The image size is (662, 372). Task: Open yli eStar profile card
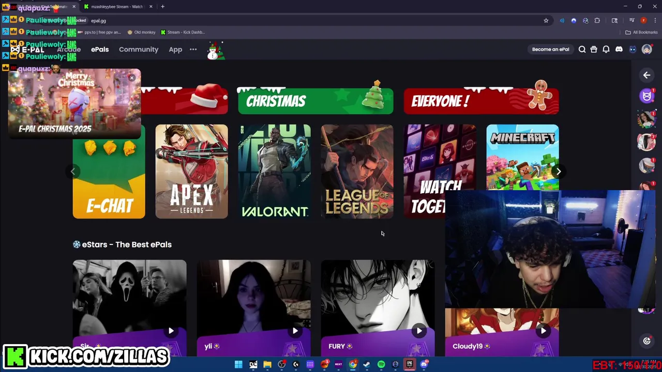(253, 308)
